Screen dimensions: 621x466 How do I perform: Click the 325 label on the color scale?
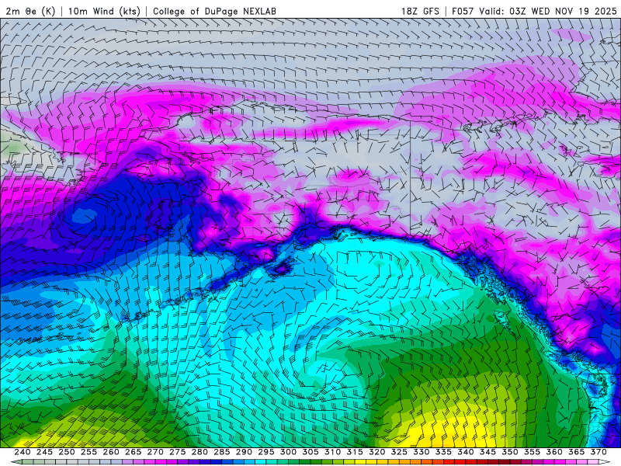point(399,452)
